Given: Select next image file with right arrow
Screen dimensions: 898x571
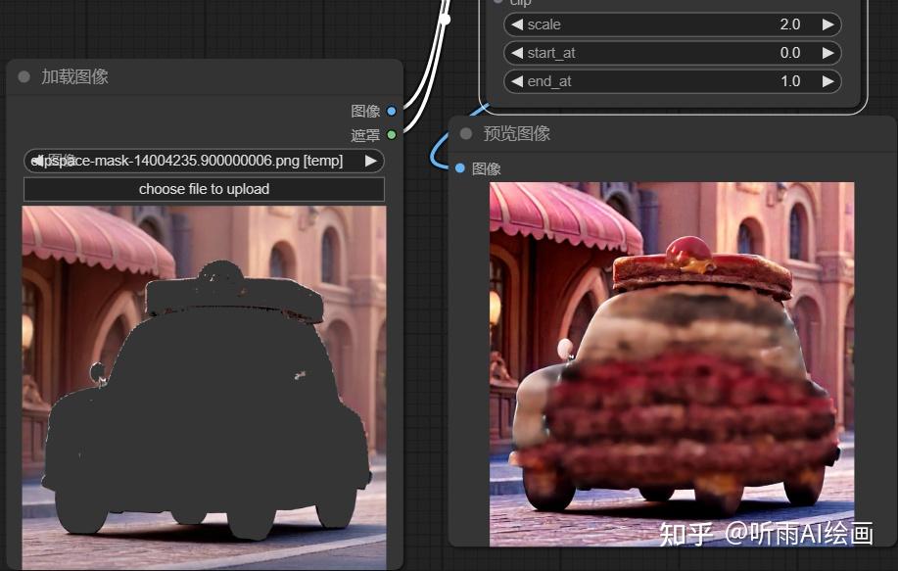Looking at the screenshot, I should click(371, 161).
